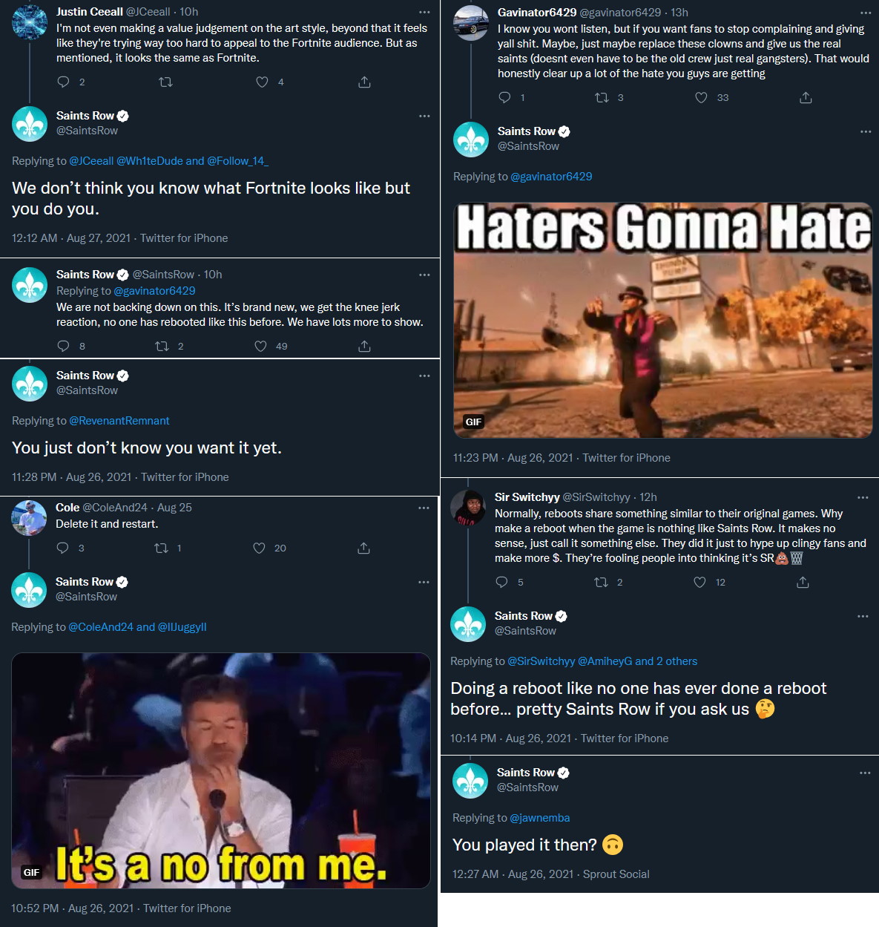This screenshot has width=879, height=927.
Task: Open more options on Justin Ceeall's tweet
Action: click(x=424, y=12)
